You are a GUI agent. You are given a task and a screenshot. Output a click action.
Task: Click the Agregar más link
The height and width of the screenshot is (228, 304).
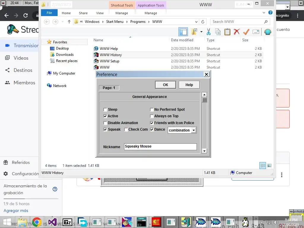(16, 210)
